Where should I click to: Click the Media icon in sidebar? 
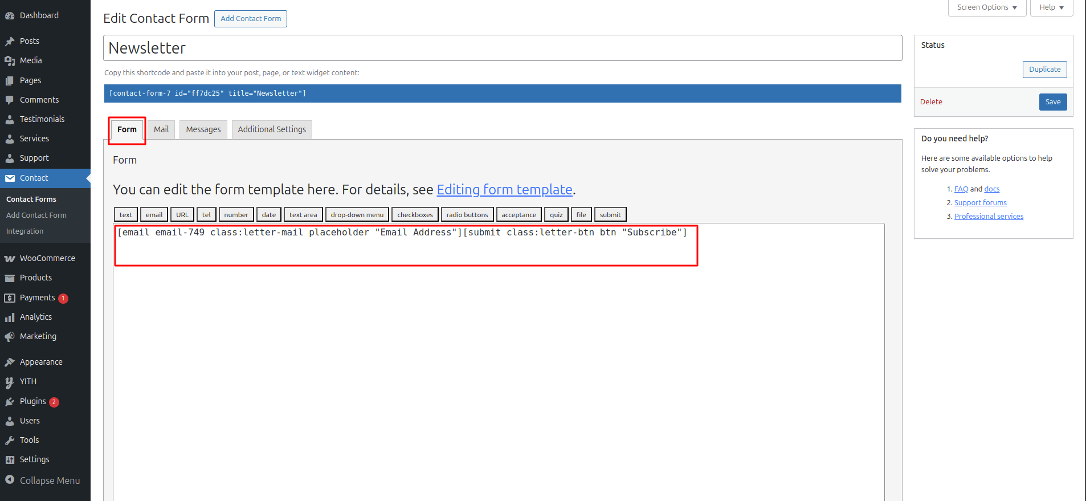pos(10,61)
